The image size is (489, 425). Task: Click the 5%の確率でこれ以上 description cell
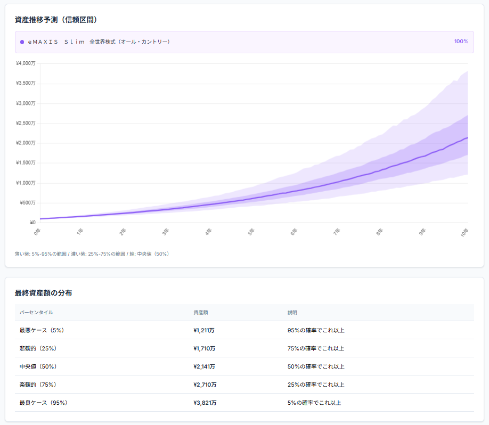click(314, 403)
